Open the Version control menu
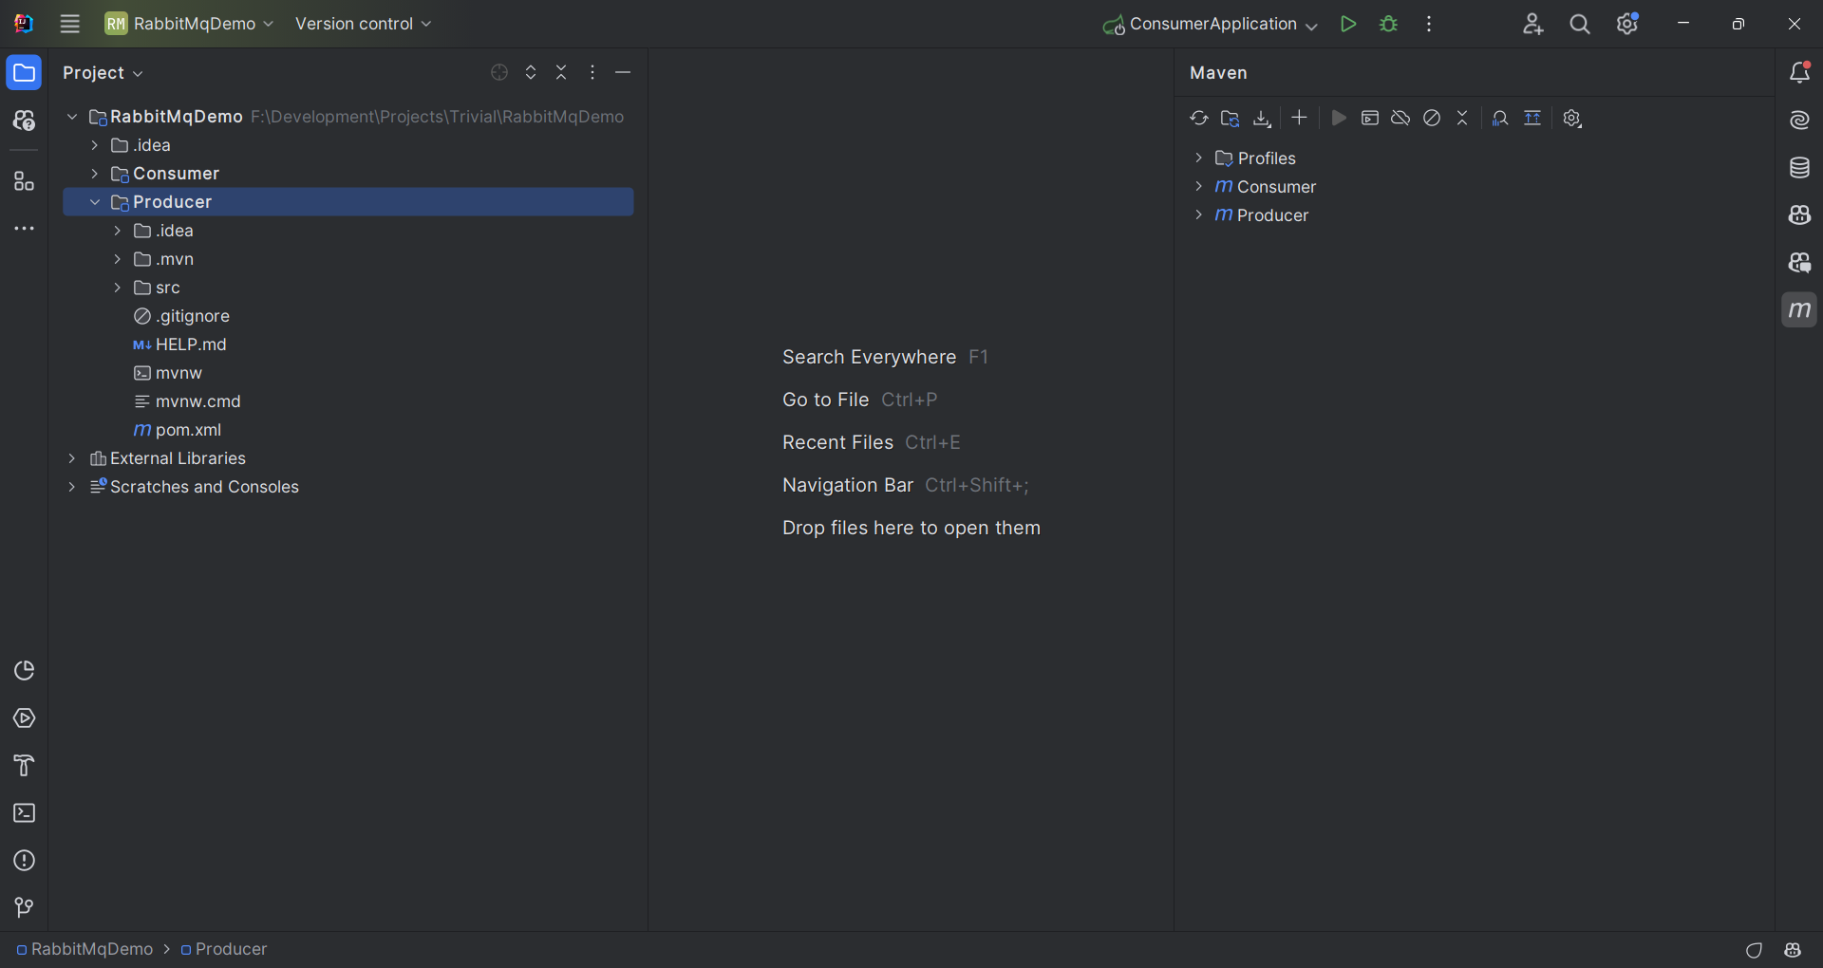Screen dimensions: 1823x968 tap(363, 24)
